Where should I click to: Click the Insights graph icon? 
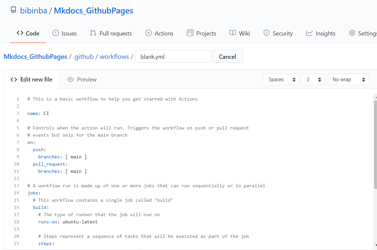(309, 33)
